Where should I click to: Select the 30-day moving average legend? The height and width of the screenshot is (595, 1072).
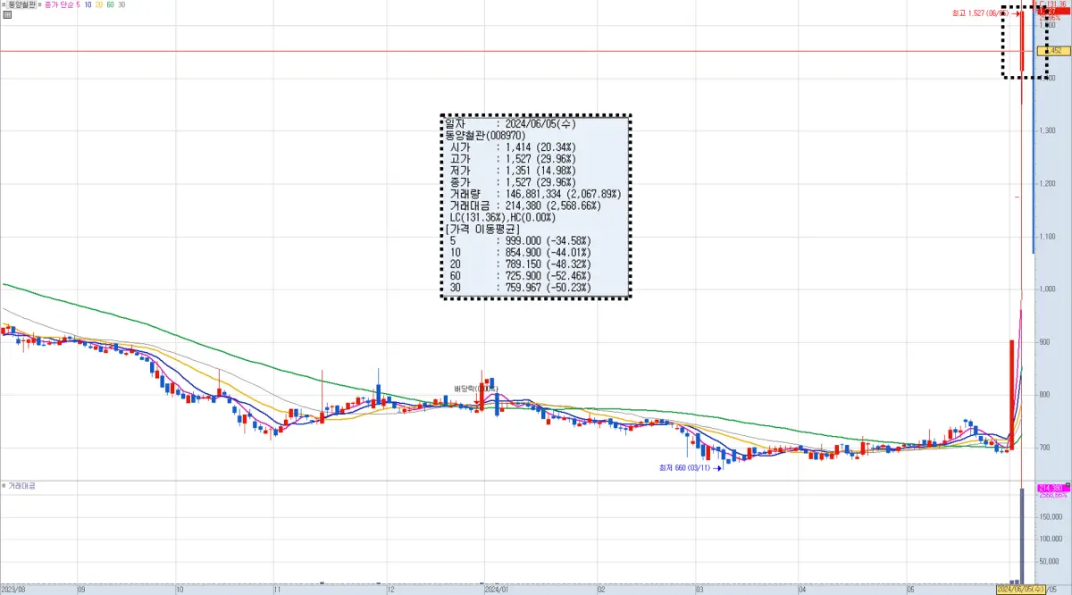pos(121,4)
